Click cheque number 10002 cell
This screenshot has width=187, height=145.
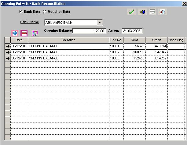tap(116, 52)
